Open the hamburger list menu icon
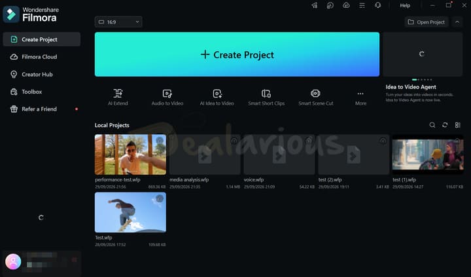Image resolution: width=471 pixels, height=277 pixels. click(x=362, y=5)
